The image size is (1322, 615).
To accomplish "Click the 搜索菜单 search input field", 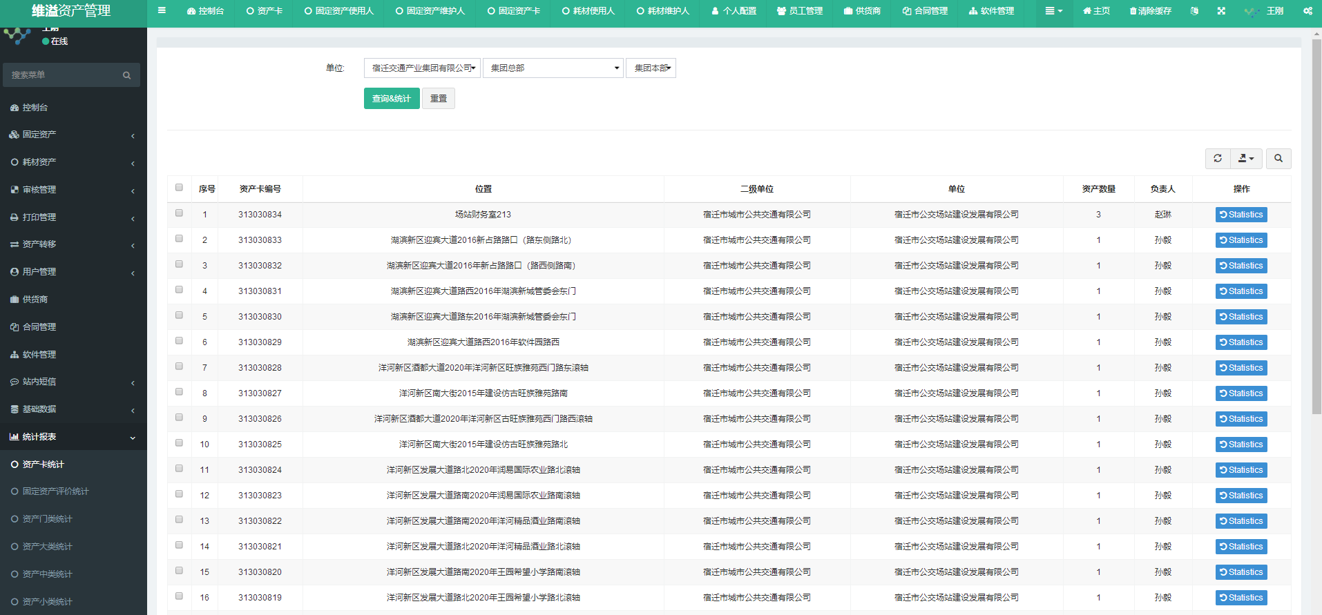I will pyautogui.click(x=62, y=75).
